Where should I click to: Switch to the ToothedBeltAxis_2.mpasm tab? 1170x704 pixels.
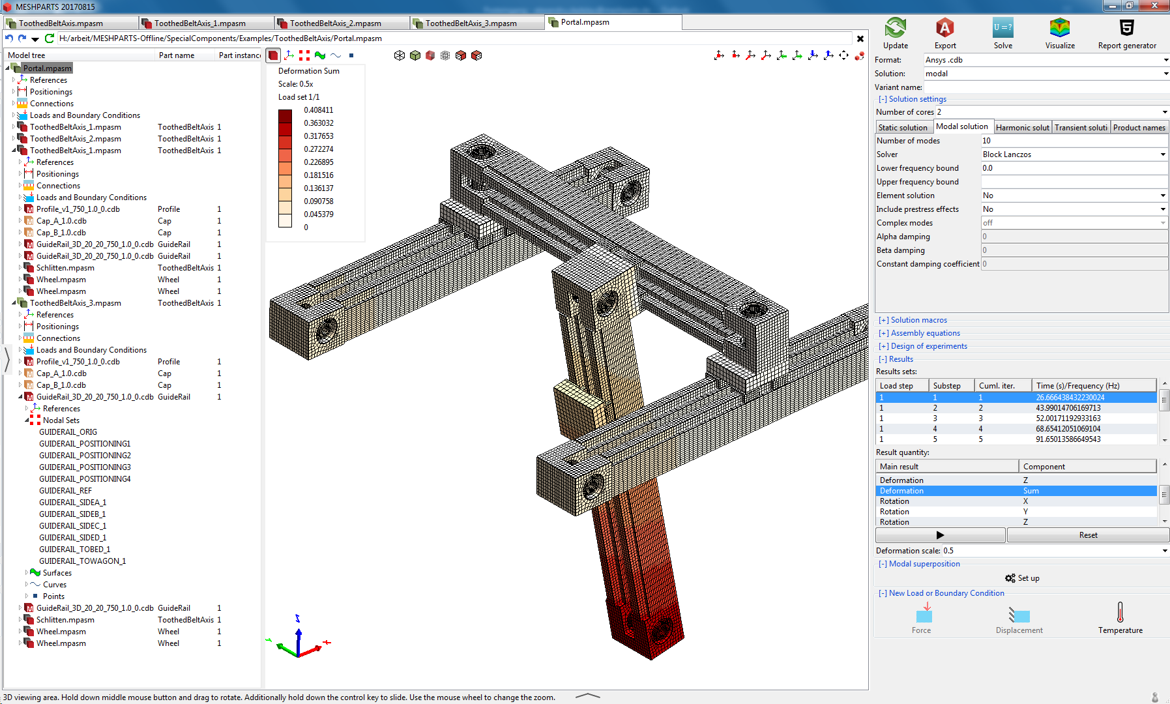[335, 23]
